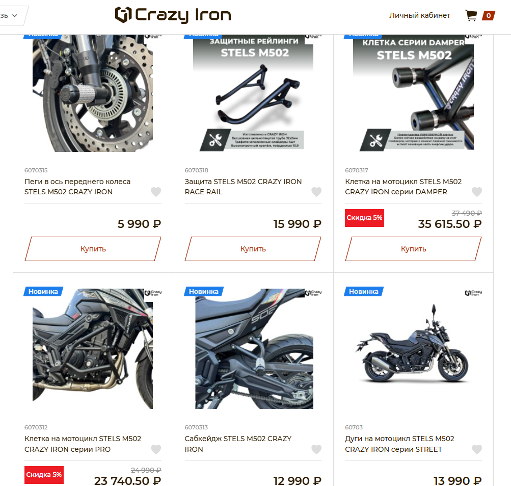Open the PRO series cage product photo
The height and width of the screenshot is (486, 511).
(93, 348)
